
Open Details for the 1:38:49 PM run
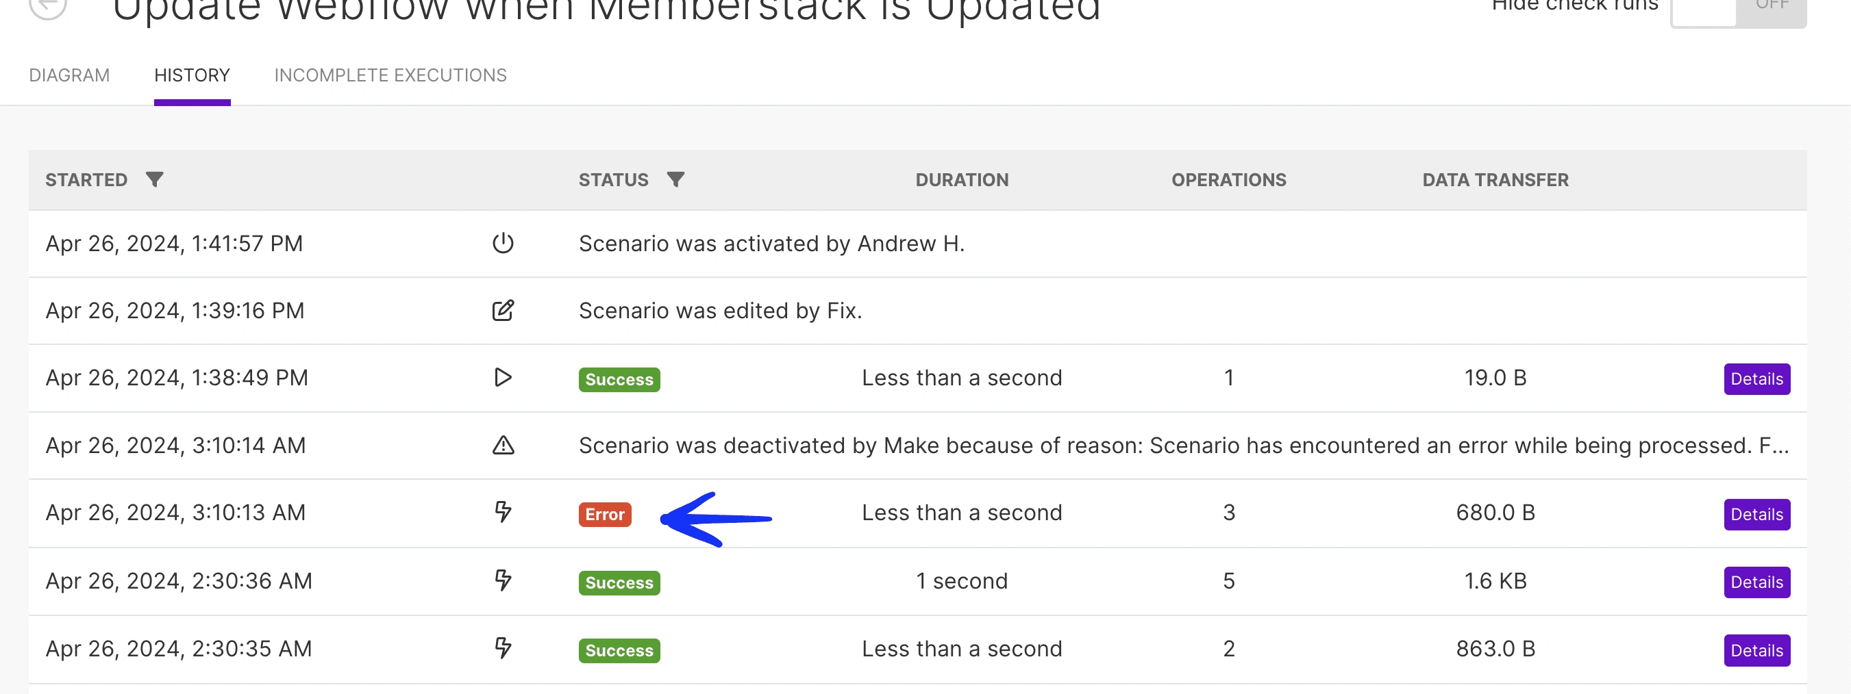1756,379
